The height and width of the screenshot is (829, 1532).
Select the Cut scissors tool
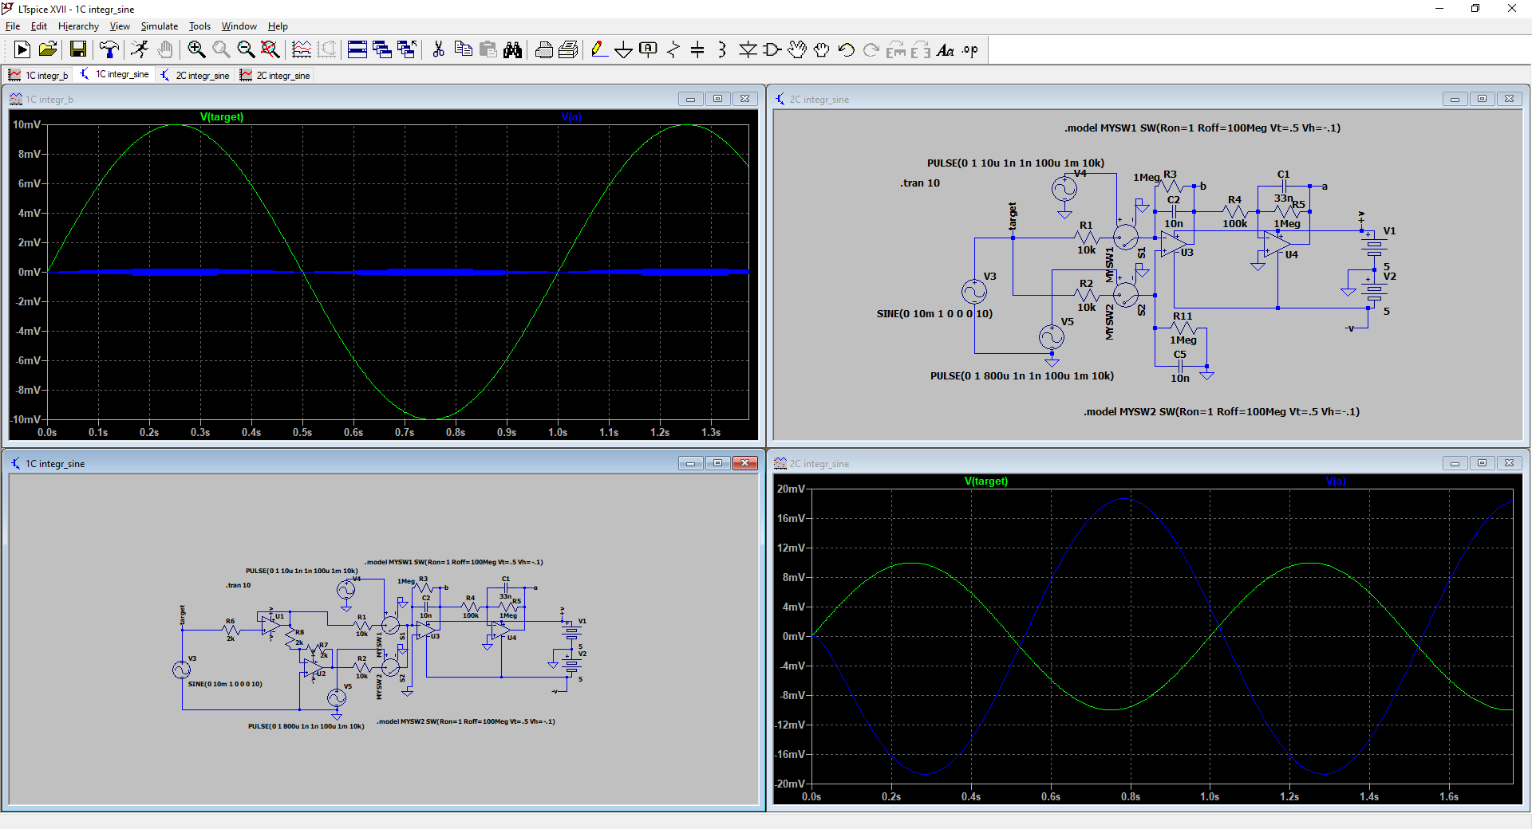438,49
